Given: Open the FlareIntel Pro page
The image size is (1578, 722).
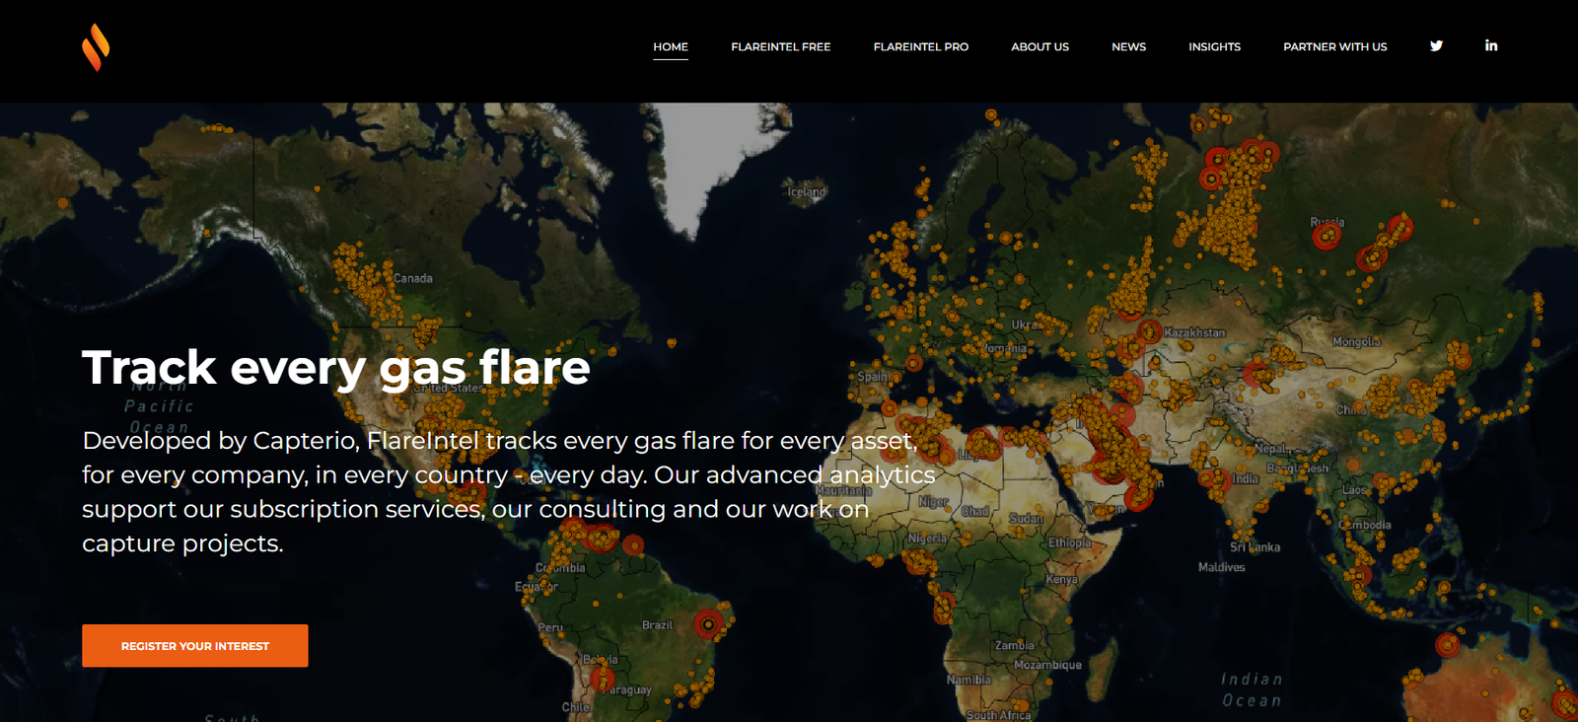Looking at the screenshot, I should click(920, 47).
